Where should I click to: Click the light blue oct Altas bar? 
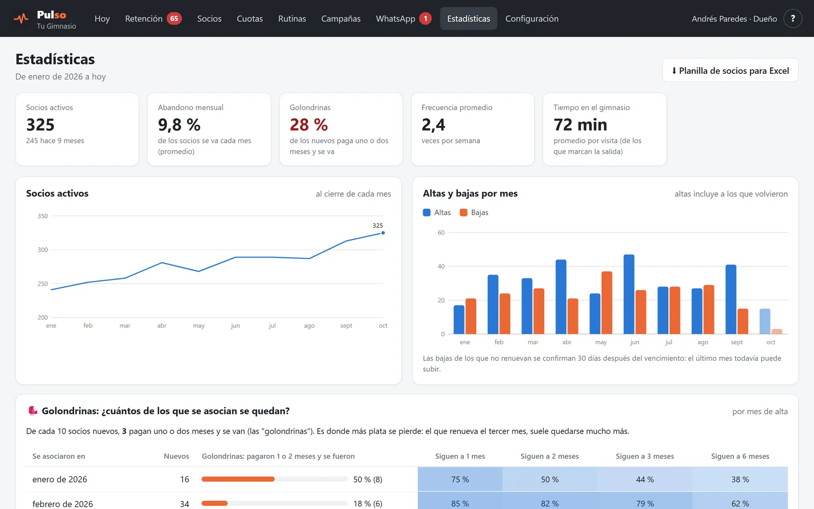(765, 321)
